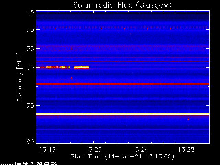
Task: Click the 13:28 time axis label
Action: click(x=186, y=150)
